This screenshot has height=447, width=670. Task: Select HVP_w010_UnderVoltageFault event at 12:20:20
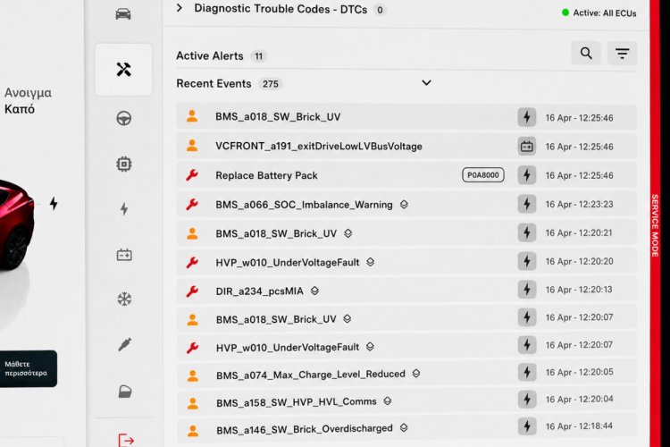406,262
